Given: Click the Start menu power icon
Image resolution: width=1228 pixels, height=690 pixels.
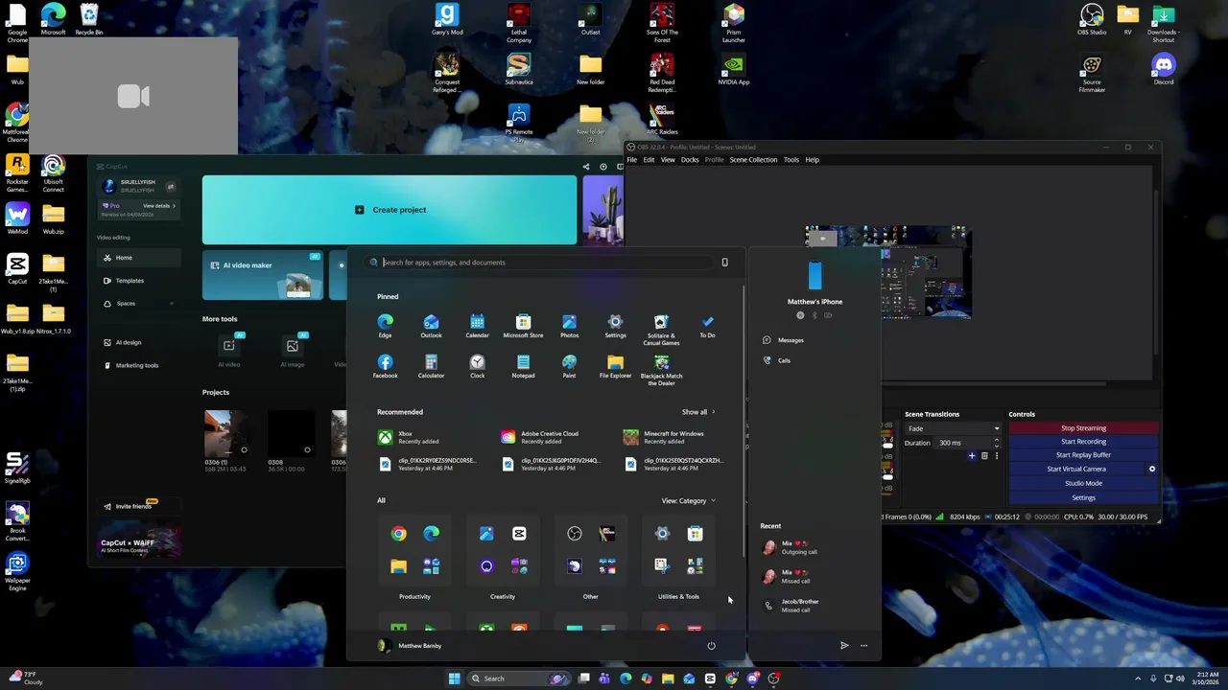Looking at the screenshot, I should pyautogui.click(x=711, y=645).
